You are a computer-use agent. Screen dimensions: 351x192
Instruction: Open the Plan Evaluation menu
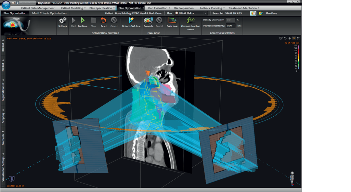click(x=157, y=8)
